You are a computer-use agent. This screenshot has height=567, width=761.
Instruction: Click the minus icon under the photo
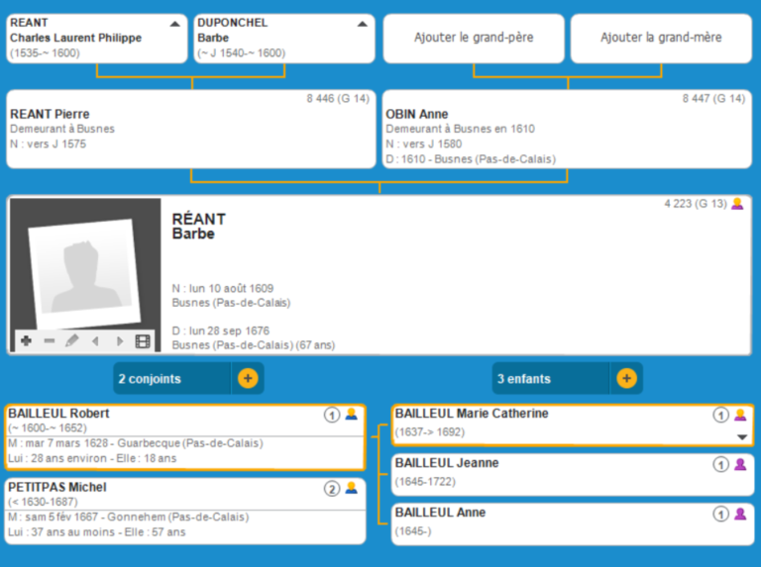(x=50, y=341)
